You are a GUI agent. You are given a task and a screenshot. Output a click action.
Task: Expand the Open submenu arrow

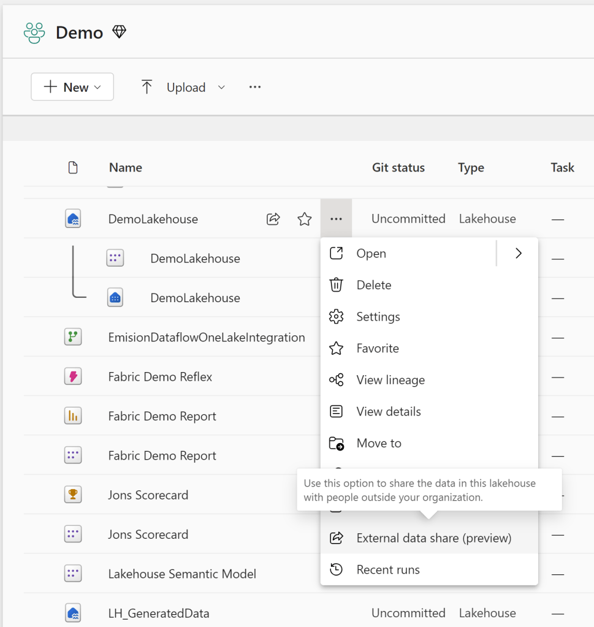pos(519,253)
